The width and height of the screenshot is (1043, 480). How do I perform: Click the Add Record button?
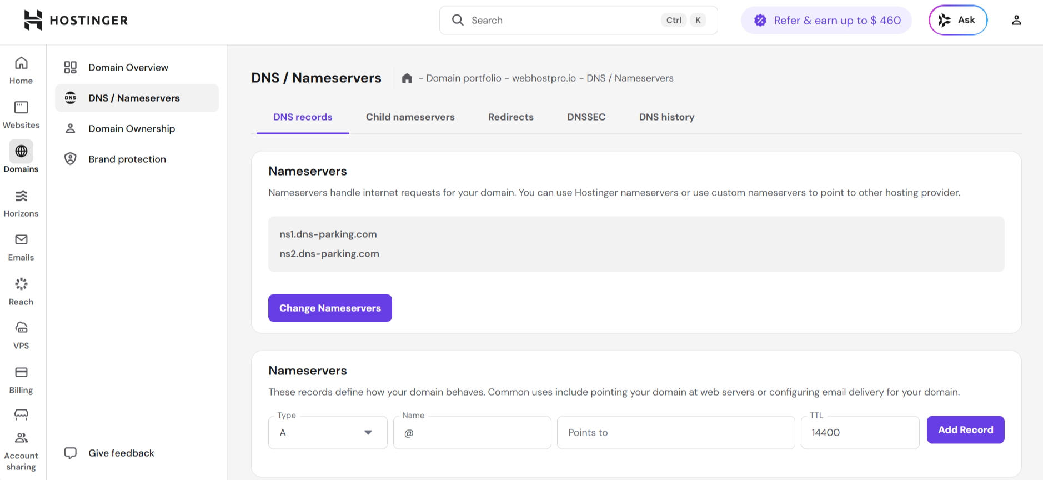[x=965, y=429]
